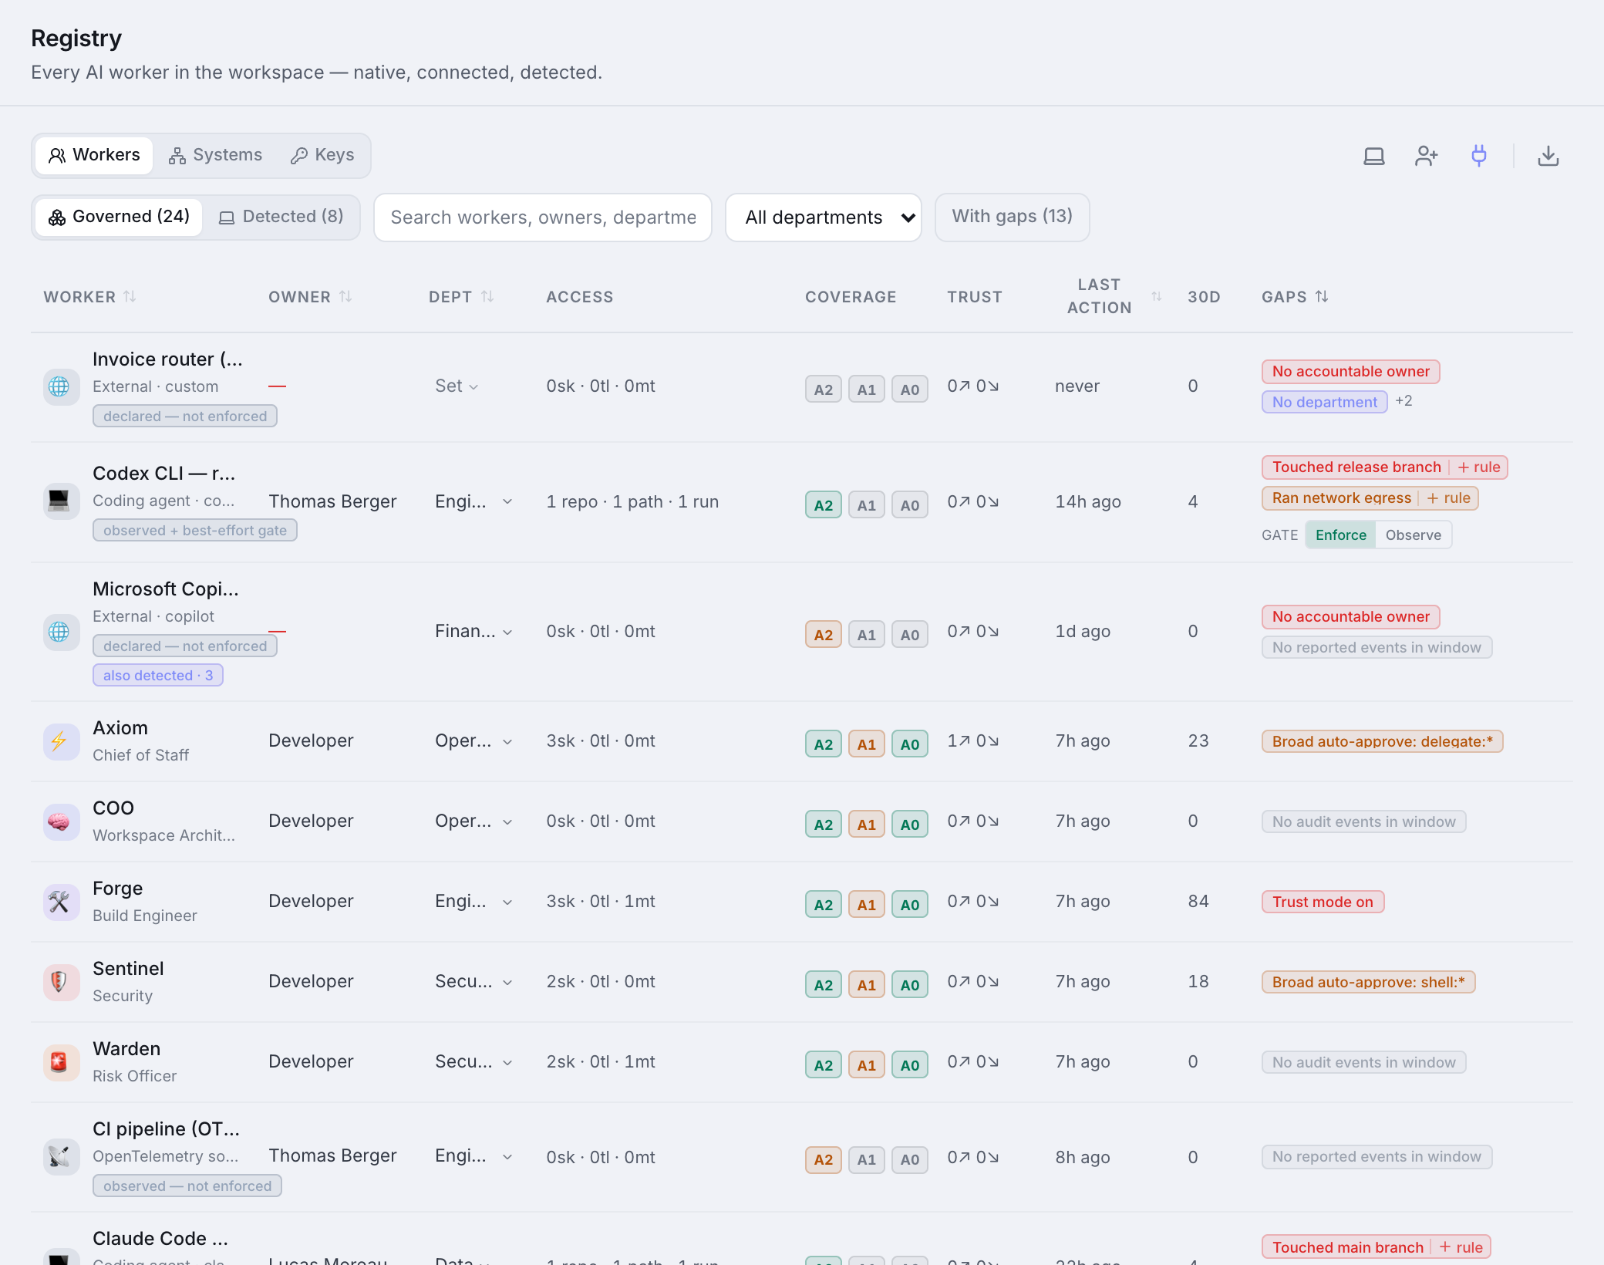
Task: Sort by Gaps column arrows
Action: point(1322,296)
